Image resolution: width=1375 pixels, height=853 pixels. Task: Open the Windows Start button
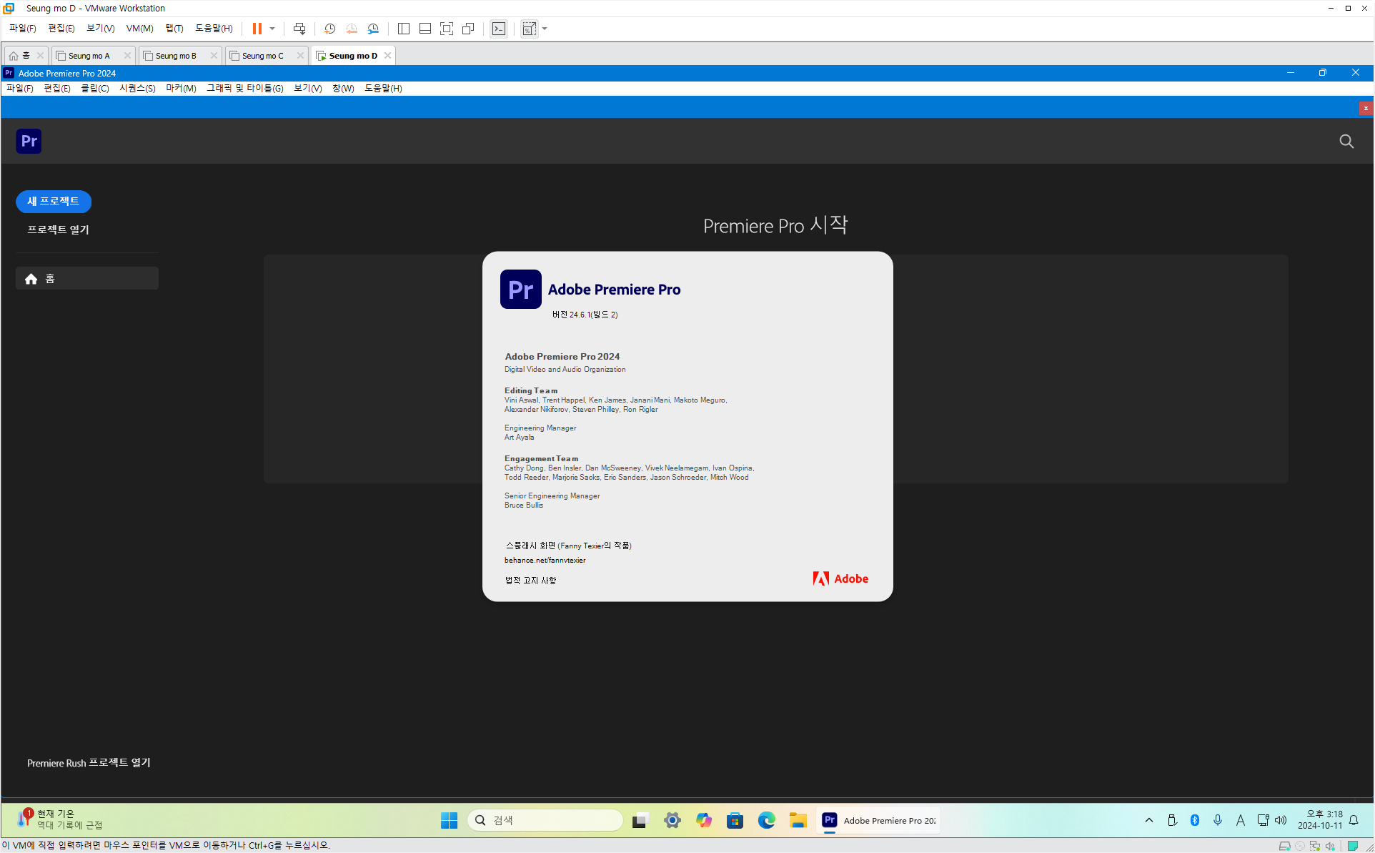[449, 820]
